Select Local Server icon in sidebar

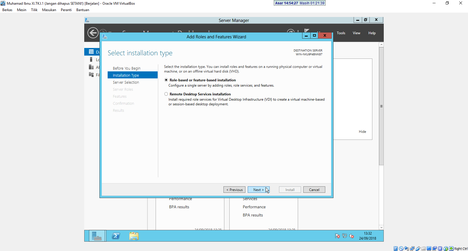91,59
